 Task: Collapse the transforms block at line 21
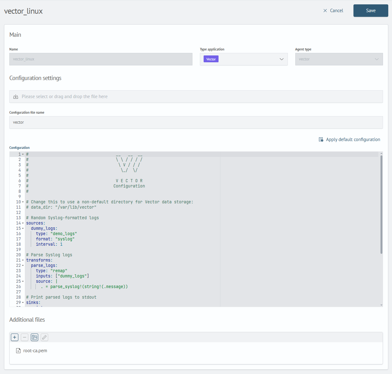point(23,260)
